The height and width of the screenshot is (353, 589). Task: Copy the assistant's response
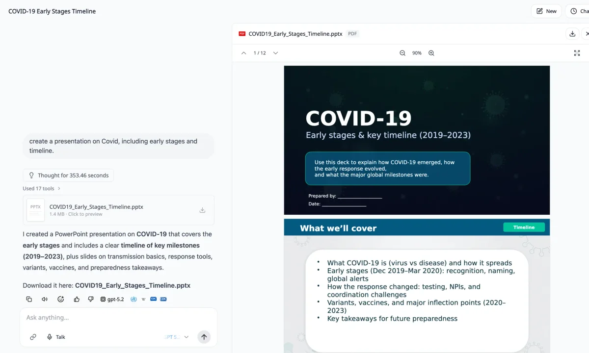coord(29,299)
